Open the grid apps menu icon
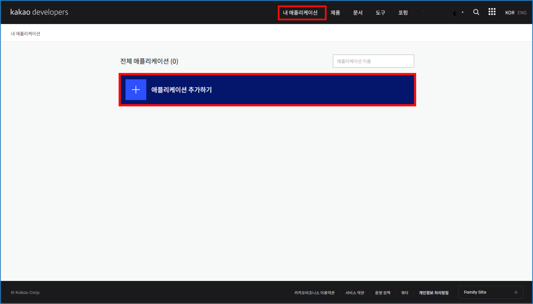Viewport: 533px width, 304px height. click(492, 12)
